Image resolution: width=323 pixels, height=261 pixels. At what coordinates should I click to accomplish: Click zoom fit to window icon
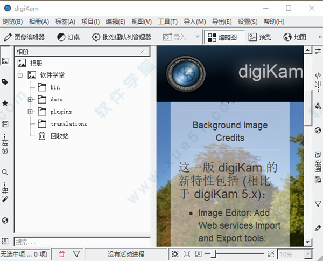[175, 254]
